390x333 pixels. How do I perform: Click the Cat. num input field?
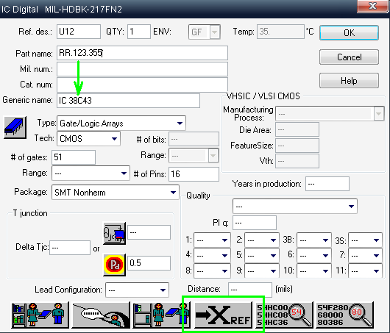[x=142, y=85]
